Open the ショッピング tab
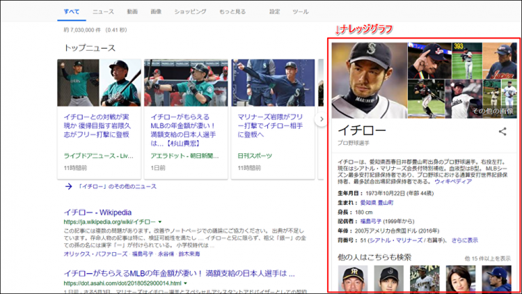The image size is (522, 294). coord(190,12)
